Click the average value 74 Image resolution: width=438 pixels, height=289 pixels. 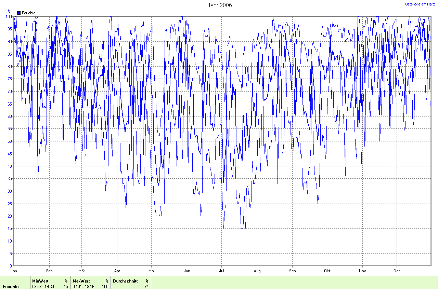146,287
